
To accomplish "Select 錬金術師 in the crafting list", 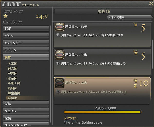I will [x=14, y=93].
